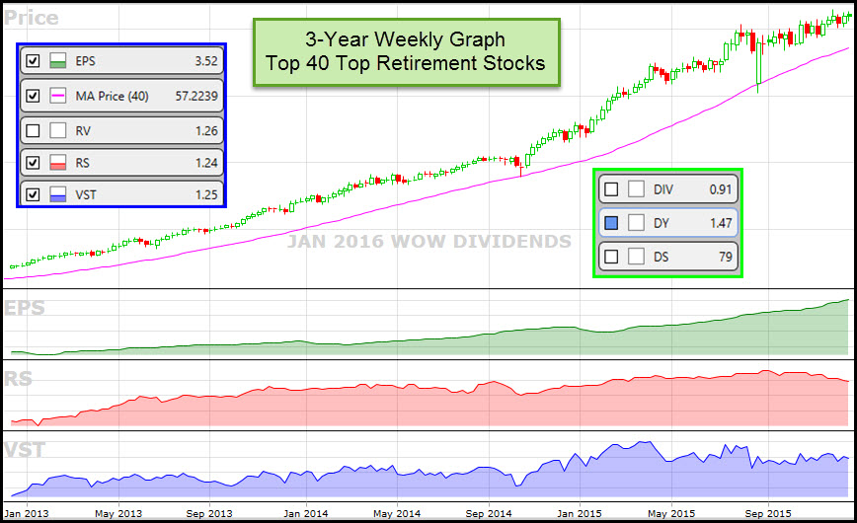
Task: Enable the DS checkbox
Action: point(611,257)
